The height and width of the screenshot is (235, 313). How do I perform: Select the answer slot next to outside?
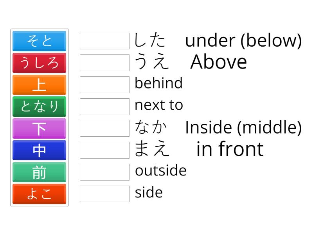(x=104, y=170)
